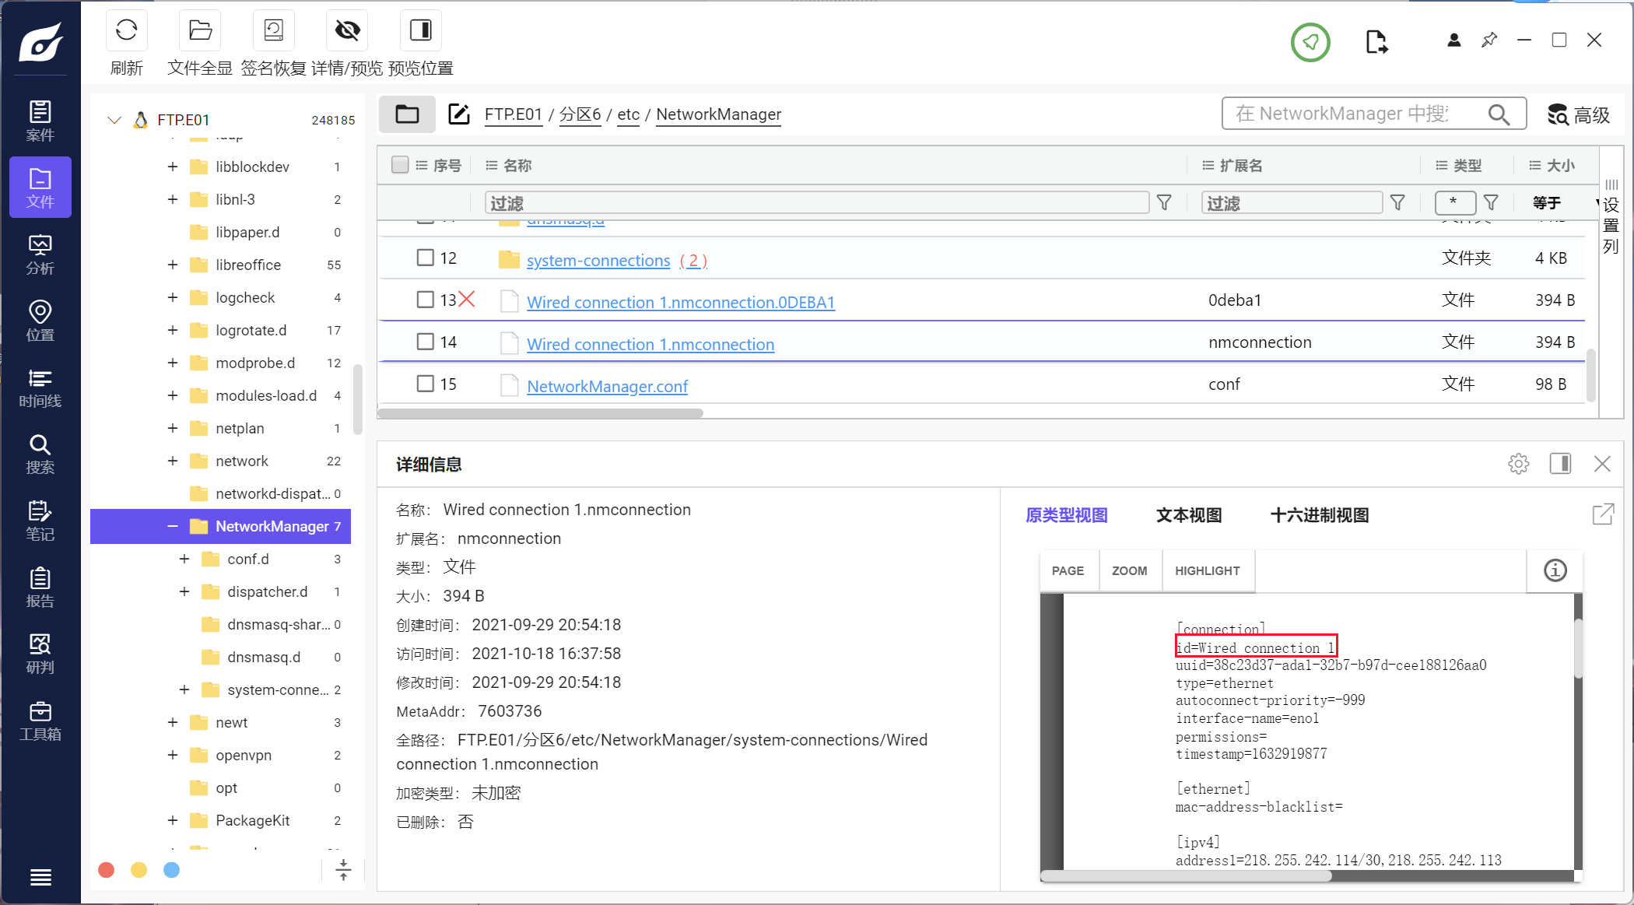Open Wired connection 1.nmconnection.0DEBA1 file

[681, 302]
